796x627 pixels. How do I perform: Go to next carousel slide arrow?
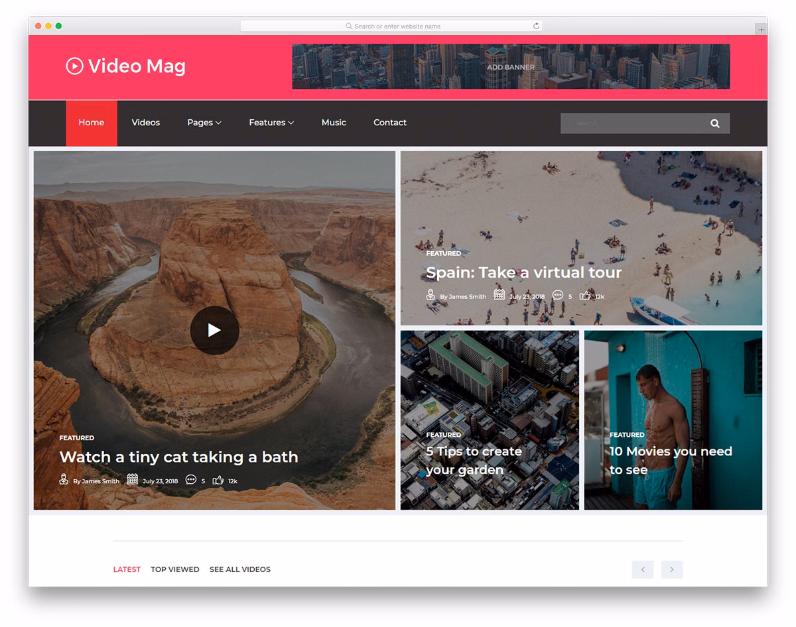671,569
